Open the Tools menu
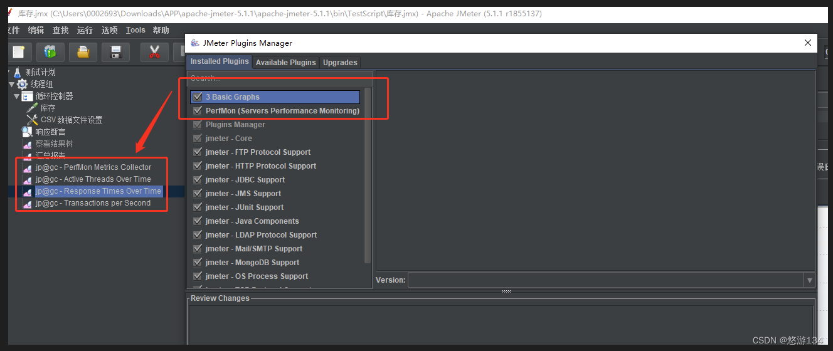 pos(135,30)
